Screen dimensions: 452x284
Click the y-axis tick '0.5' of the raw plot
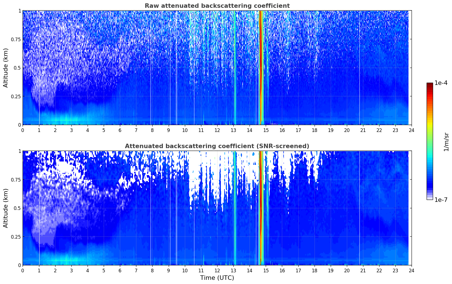[17, 68]
